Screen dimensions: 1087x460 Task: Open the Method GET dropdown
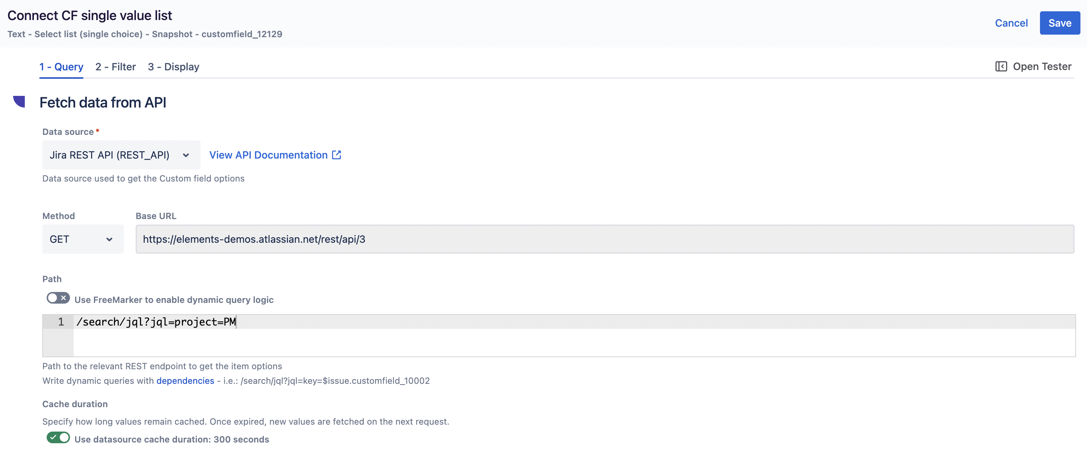(x=83, y=239)
